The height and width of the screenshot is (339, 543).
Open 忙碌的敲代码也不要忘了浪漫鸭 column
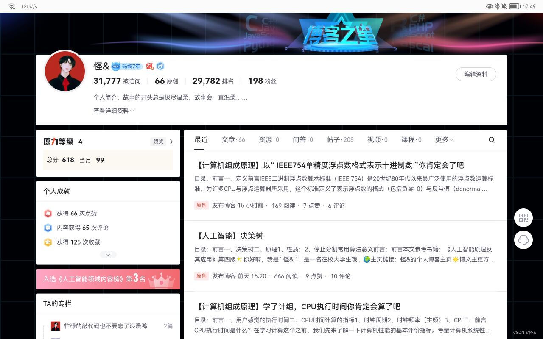106,326
